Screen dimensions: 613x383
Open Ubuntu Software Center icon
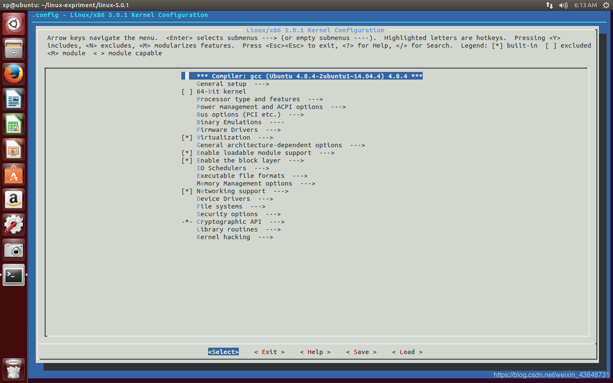14,174
